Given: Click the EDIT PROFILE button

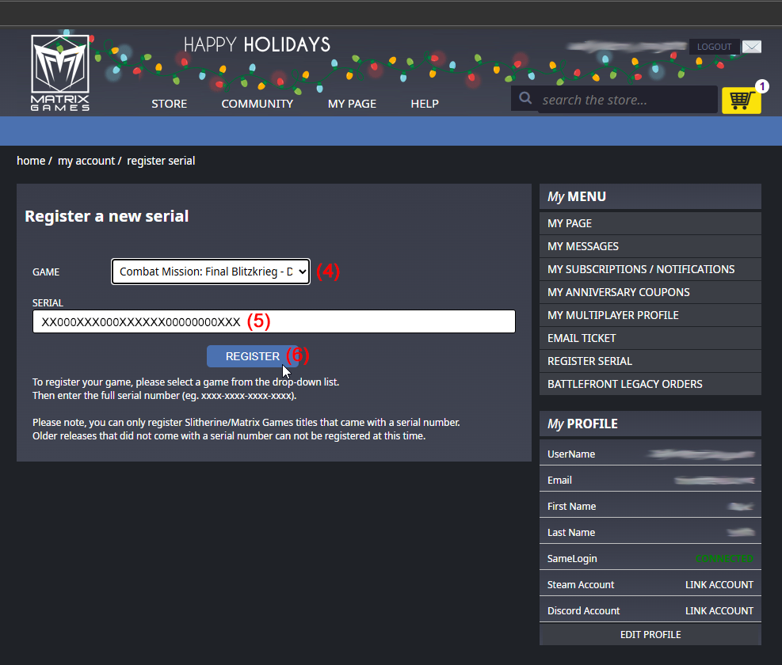Looking at the screenshot, I should [650, 635].
